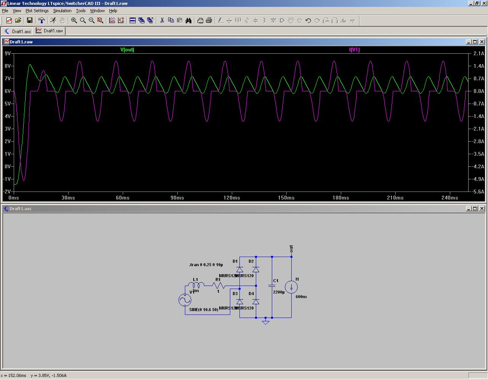Open the Simulation menu
Image resolution: width=488 pixels, height=380 pixels.
tap(62, 11)
